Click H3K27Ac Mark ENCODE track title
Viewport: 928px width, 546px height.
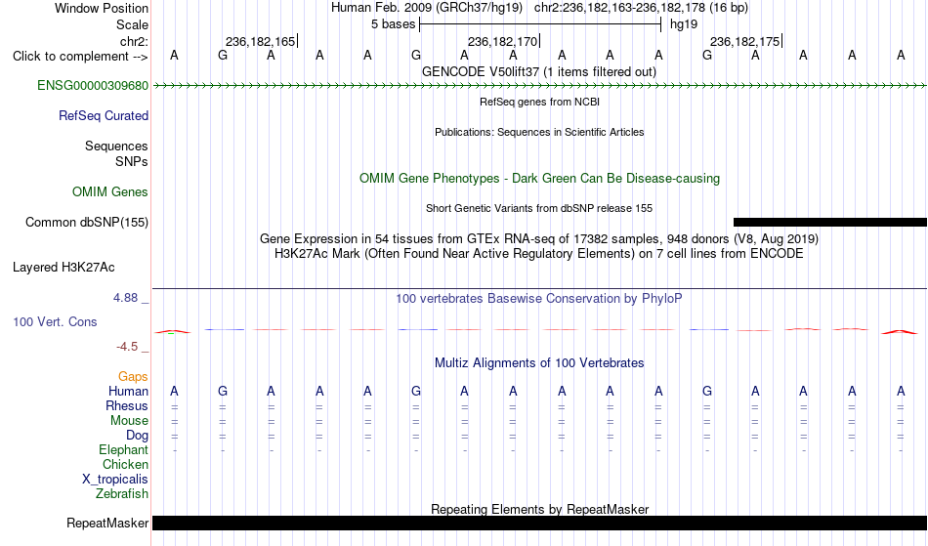pos(539,254)
